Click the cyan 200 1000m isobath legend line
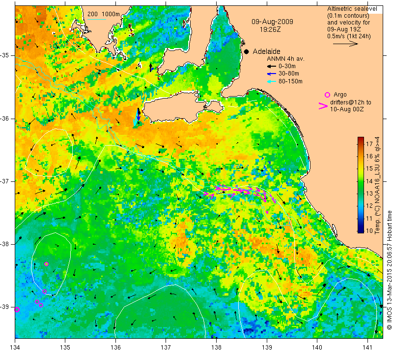 click(97, 19)
